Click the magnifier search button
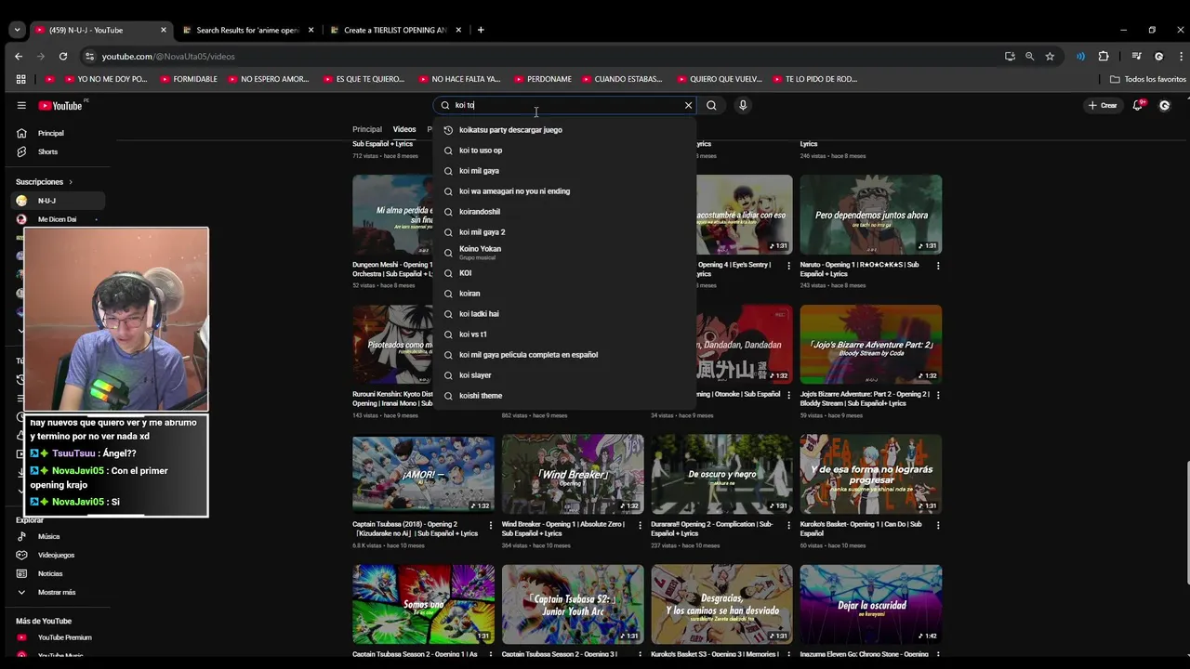 pyautogui.click(x=711, y=106)
